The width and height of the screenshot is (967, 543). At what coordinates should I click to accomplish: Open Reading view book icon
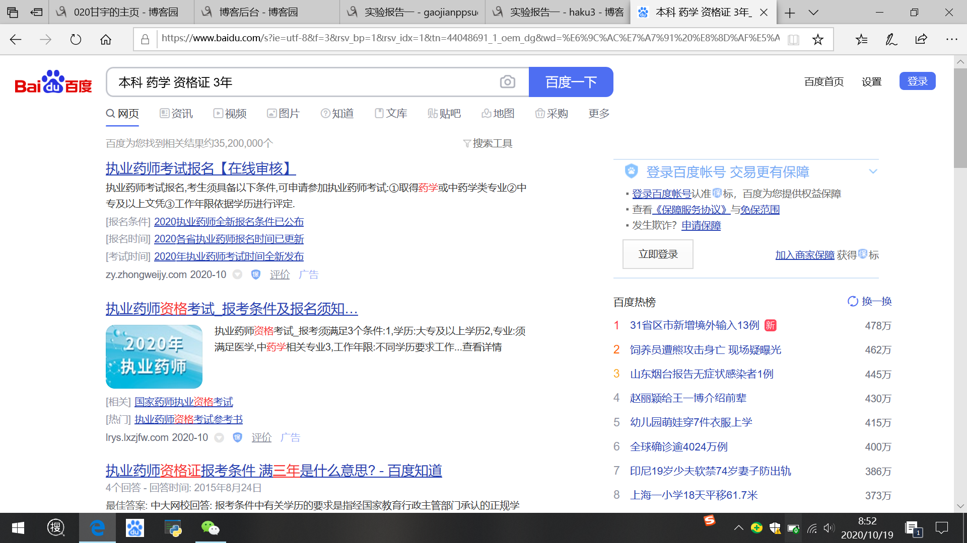click(x=793, y=39)
